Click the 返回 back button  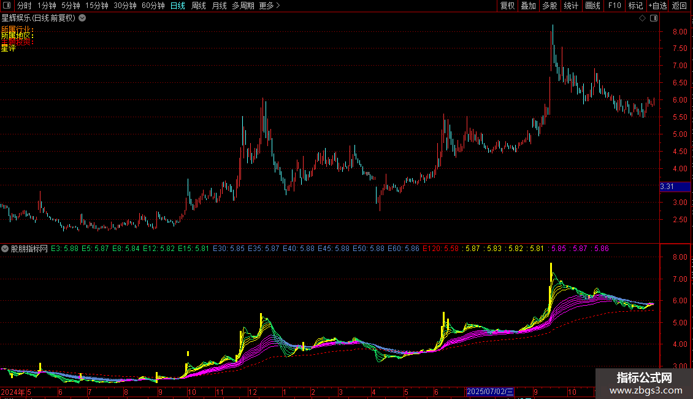click(680, 6)
